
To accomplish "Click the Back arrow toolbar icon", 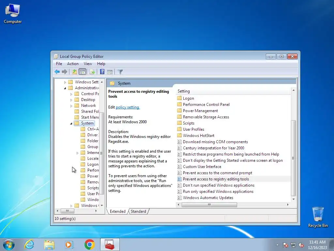I will [x=57, y=72].
